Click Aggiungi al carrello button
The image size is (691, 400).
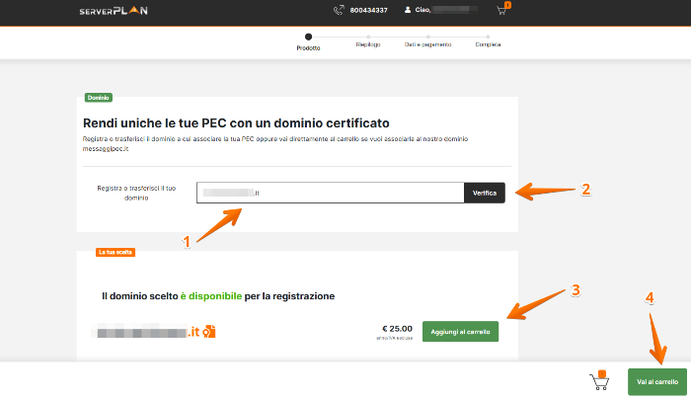[460, 332]
